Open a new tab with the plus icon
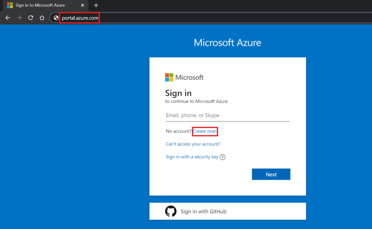Screen dimensions: 372x229 point(96,5)
